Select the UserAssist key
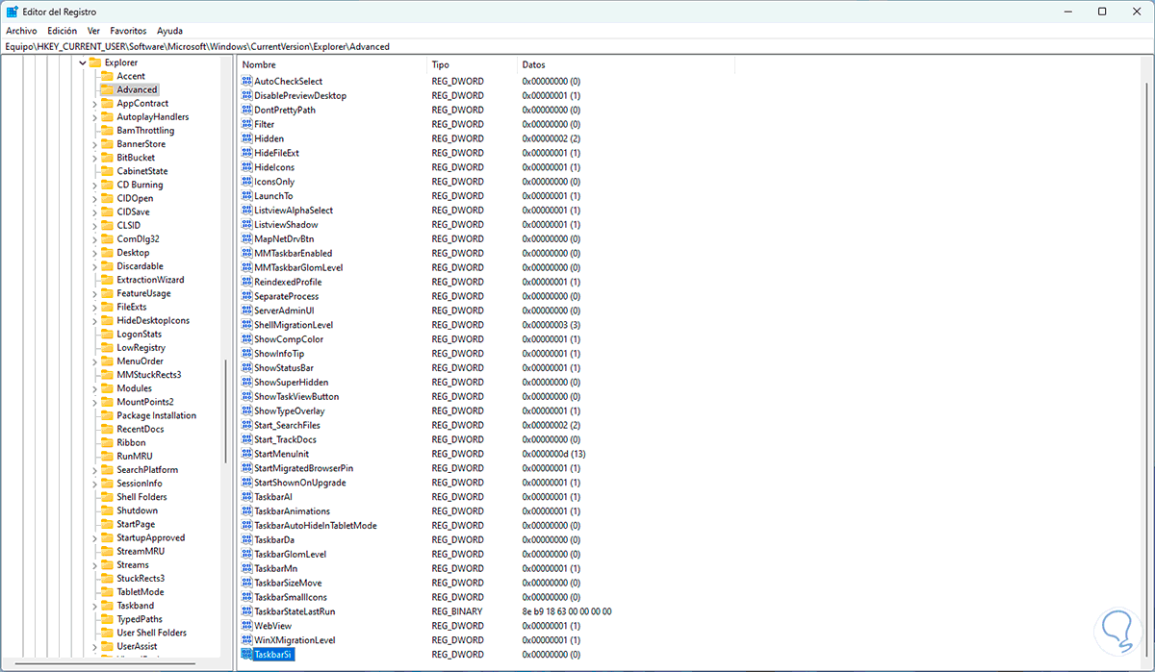Screen dimensions: 1155x672 click(x=136, y=647)
